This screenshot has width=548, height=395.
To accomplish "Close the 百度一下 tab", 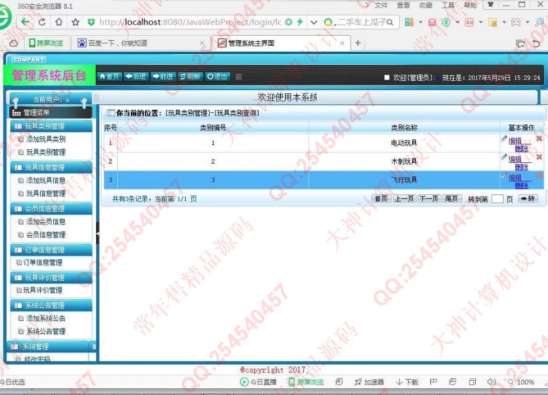I will 202,43.
